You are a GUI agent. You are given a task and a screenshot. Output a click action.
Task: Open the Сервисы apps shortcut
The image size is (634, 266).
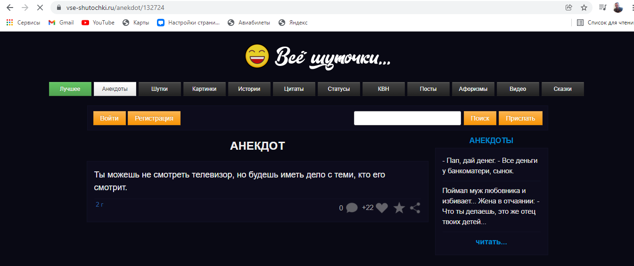click(x=23, y=23)
